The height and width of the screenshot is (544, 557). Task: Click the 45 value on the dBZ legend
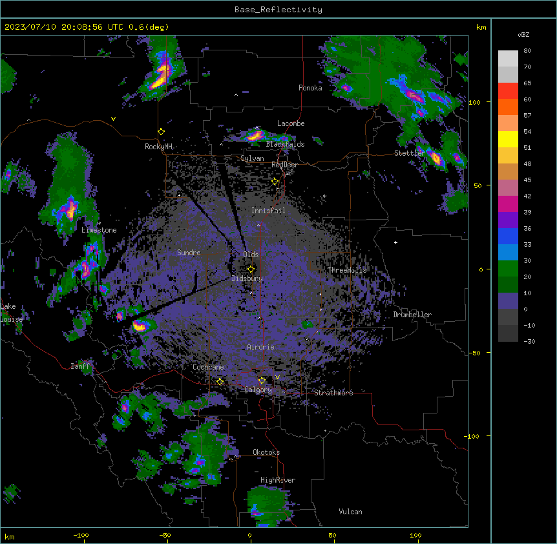pos(527,180)
